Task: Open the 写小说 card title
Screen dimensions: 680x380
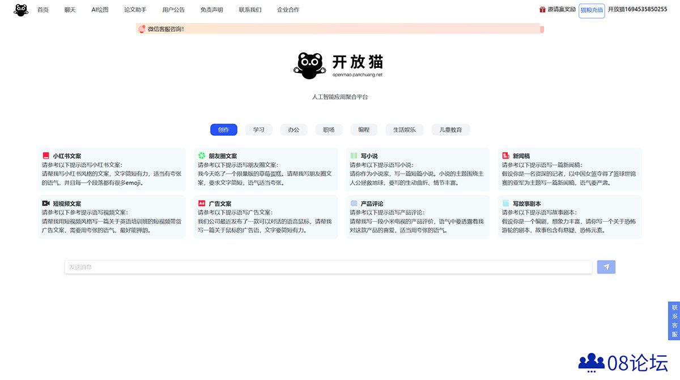Action: (x=369, y=156)
